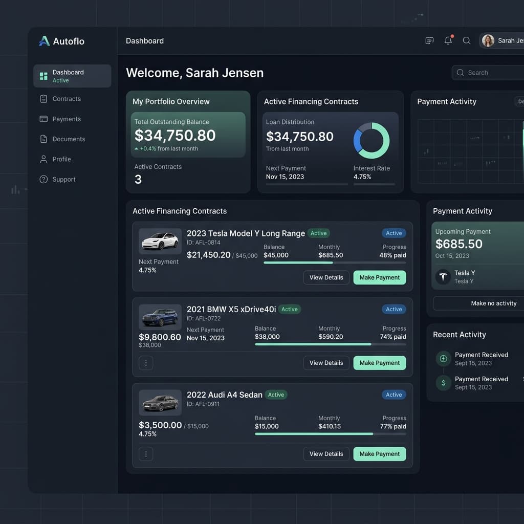Click the Support question mark icon
524x524 pixels.
coord(43,180)
